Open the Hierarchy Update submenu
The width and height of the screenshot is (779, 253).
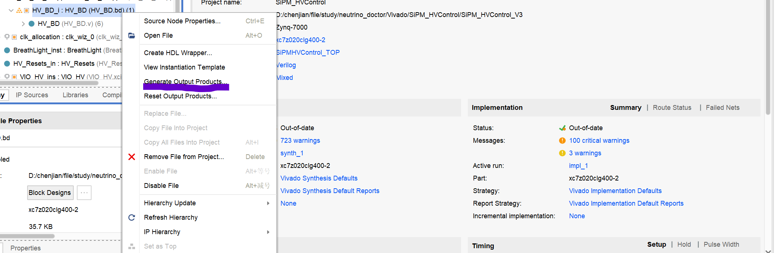(x=208, y=203)
